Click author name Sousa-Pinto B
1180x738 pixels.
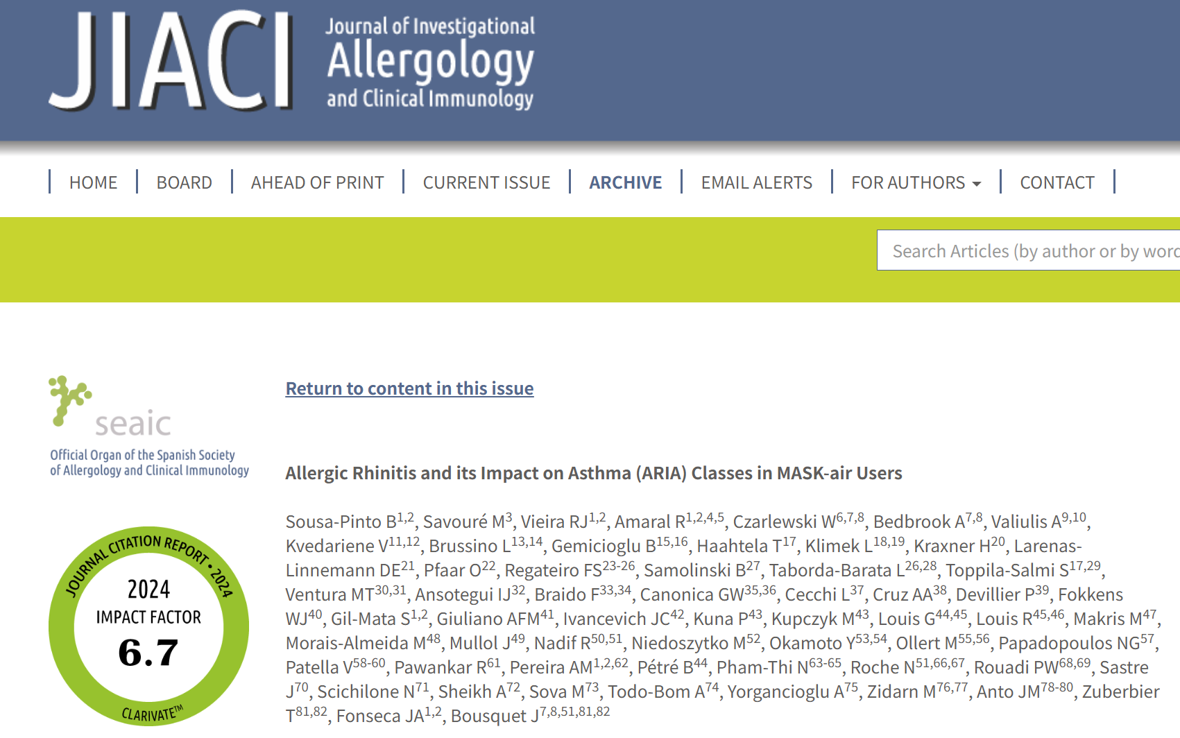[x=341, y=522]
